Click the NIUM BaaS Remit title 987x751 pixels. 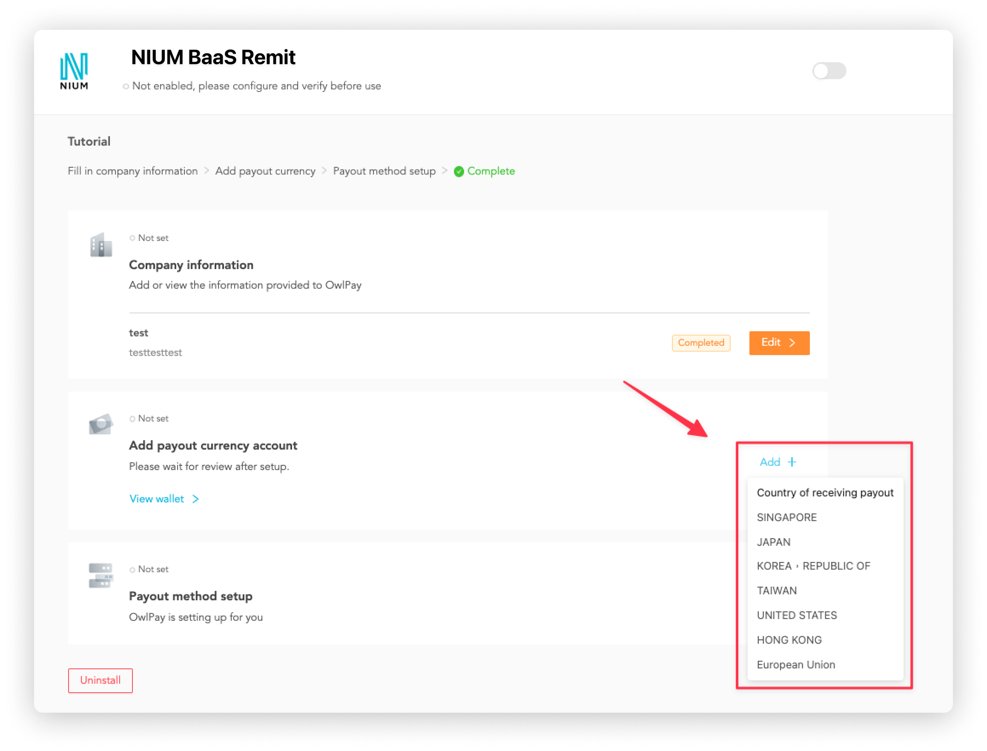(x=213, y=57)
